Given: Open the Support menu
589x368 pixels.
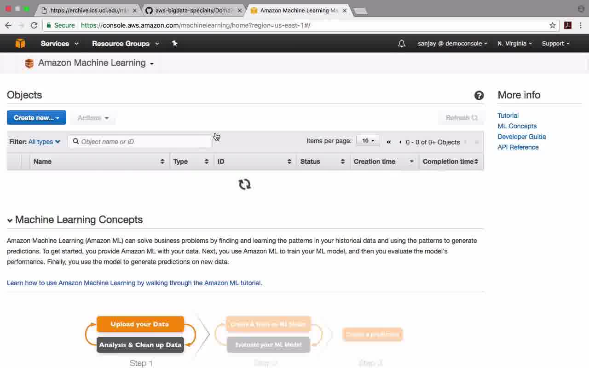Looking at the screenshot, I should click(555, 44).
